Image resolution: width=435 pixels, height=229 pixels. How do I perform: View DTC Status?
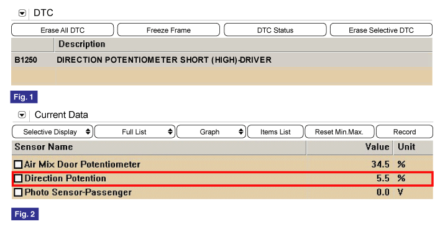tap(275, 30)
